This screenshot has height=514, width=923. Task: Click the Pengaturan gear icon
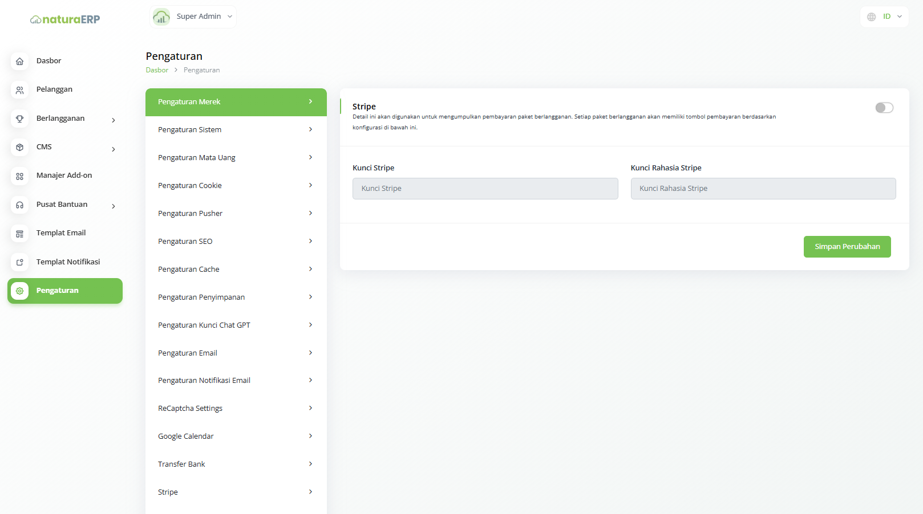pyautogui.click(x=20, y=291)
